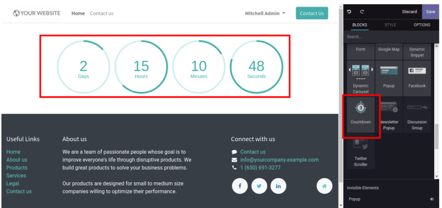Follow the footer Home link
The width and height of the screenshot is (442, 208).
(x=13, y=152)
